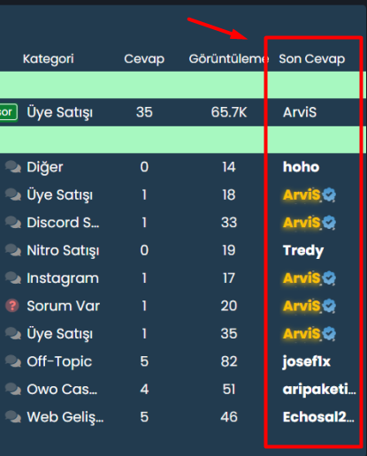Click the green sponsor badge
367x456 pixels.
click(x=9, y=112)
